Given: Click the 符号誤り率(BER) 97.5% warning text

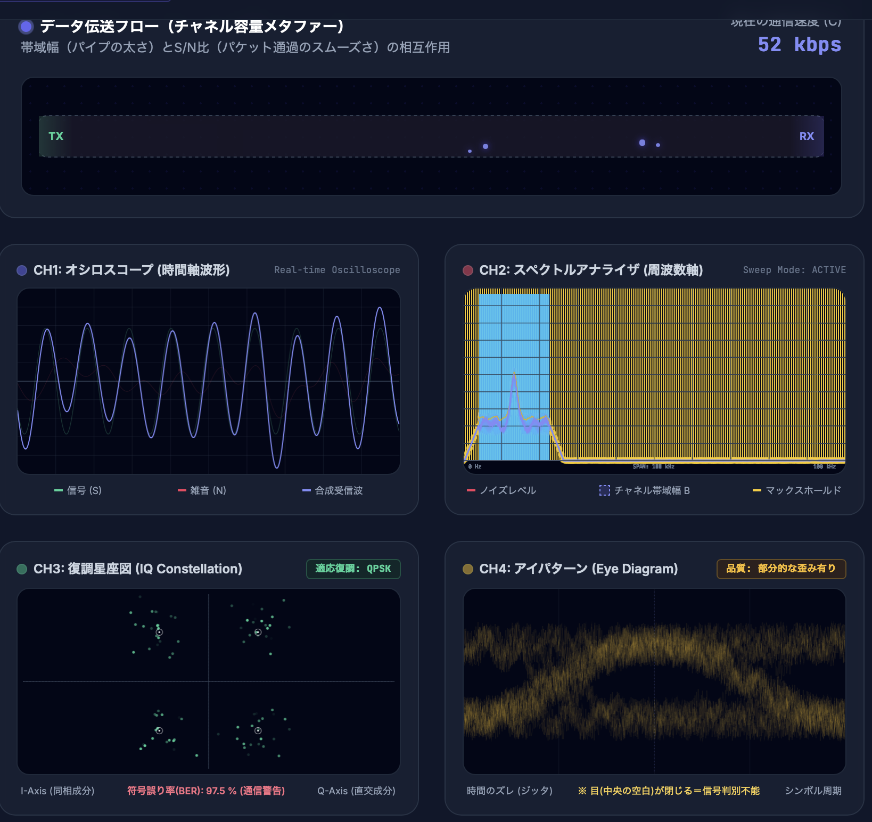Looking at the screenshot, I should pos(206,791).
